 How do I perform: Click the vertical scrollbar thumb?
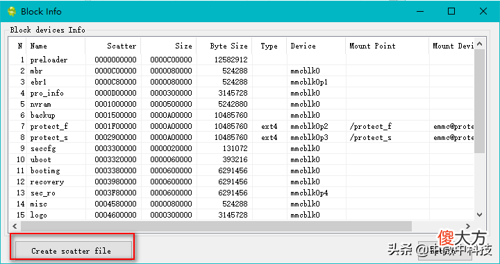(x=480, y=101)
